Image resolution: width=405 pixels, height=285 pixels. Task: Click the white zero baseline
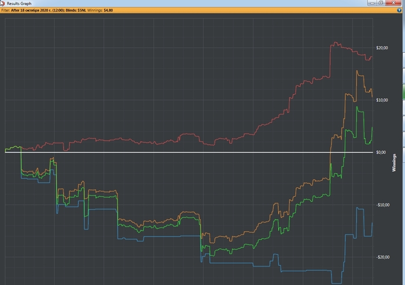pos(189,152)
